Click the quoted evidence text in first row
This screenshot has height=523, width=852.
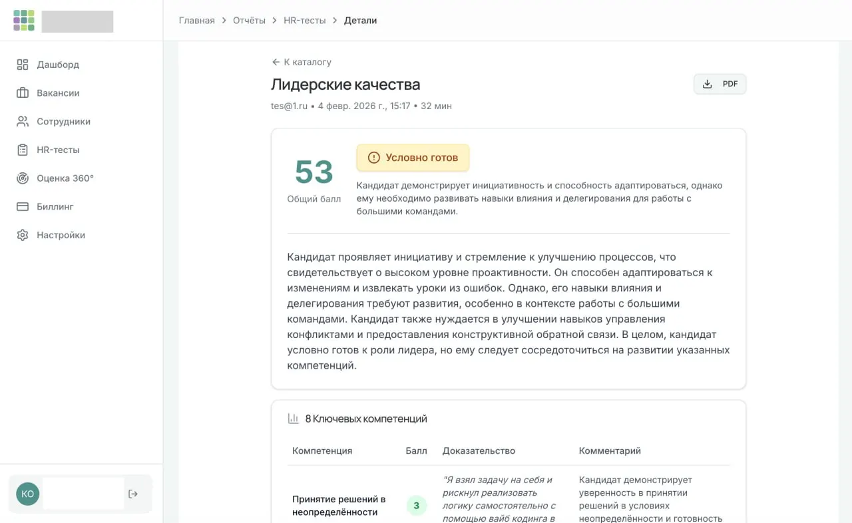499,499
